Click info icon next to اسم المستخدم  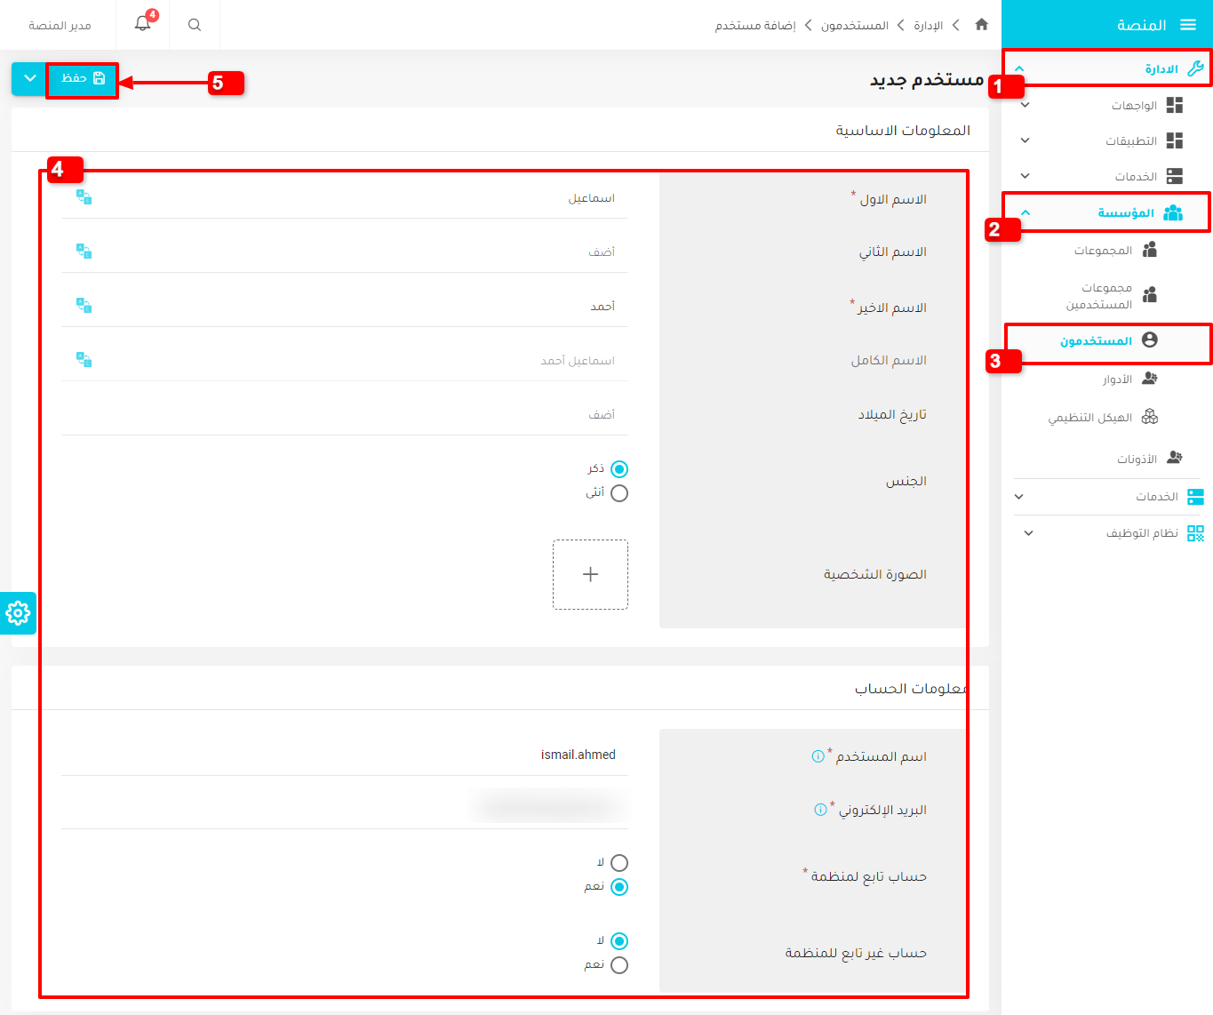pyautogui.click(x=818, y=756)
